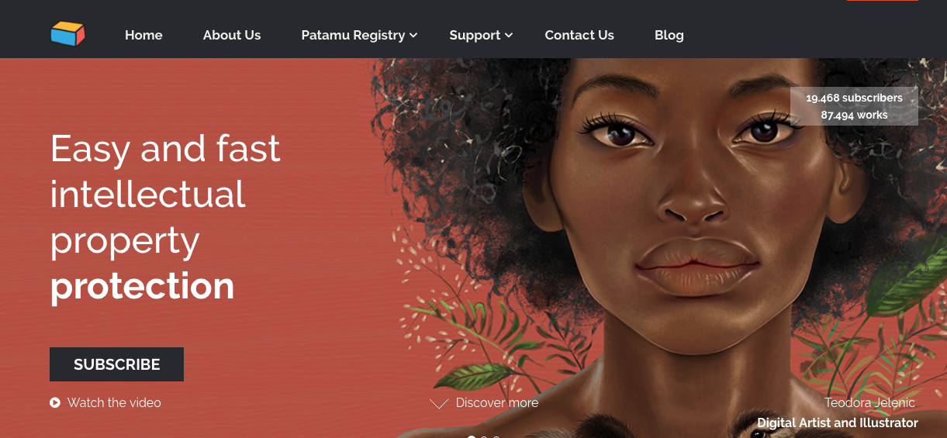Visit the Blog section

click(x=669, y=35)
